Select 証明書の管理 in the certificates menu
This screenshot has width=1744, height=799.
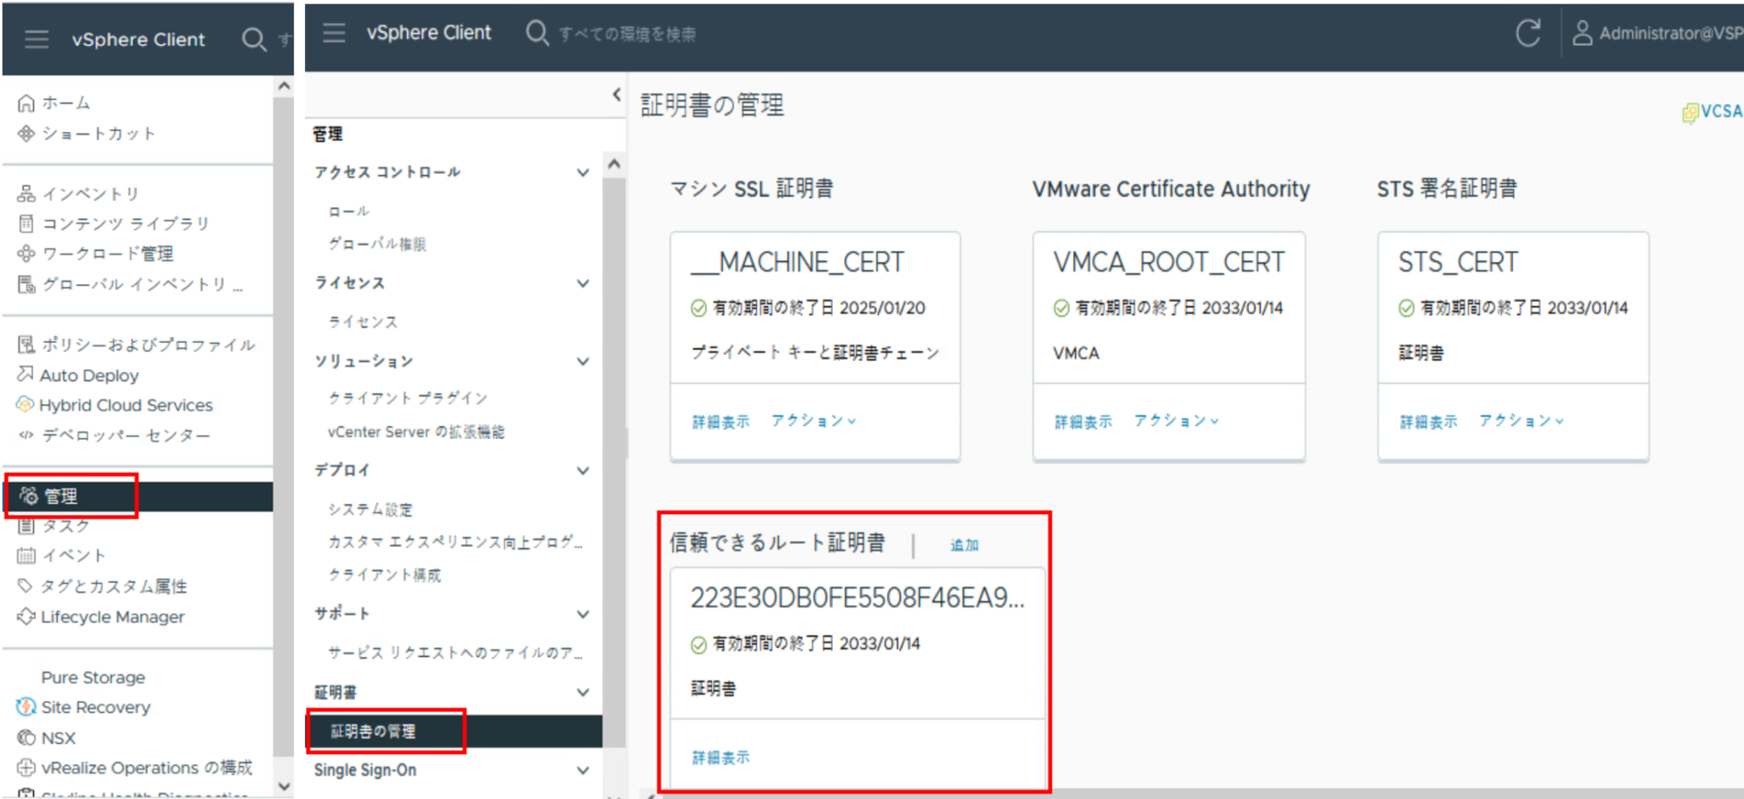click(372, 731)
